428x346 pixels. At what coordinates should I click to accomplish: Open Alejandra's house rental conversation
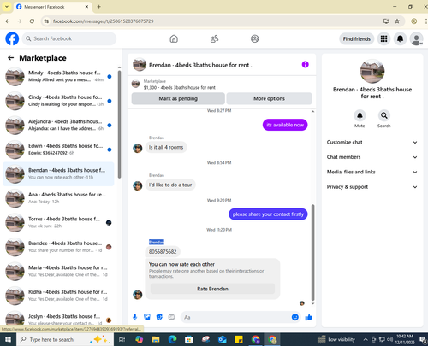[58, 125]
